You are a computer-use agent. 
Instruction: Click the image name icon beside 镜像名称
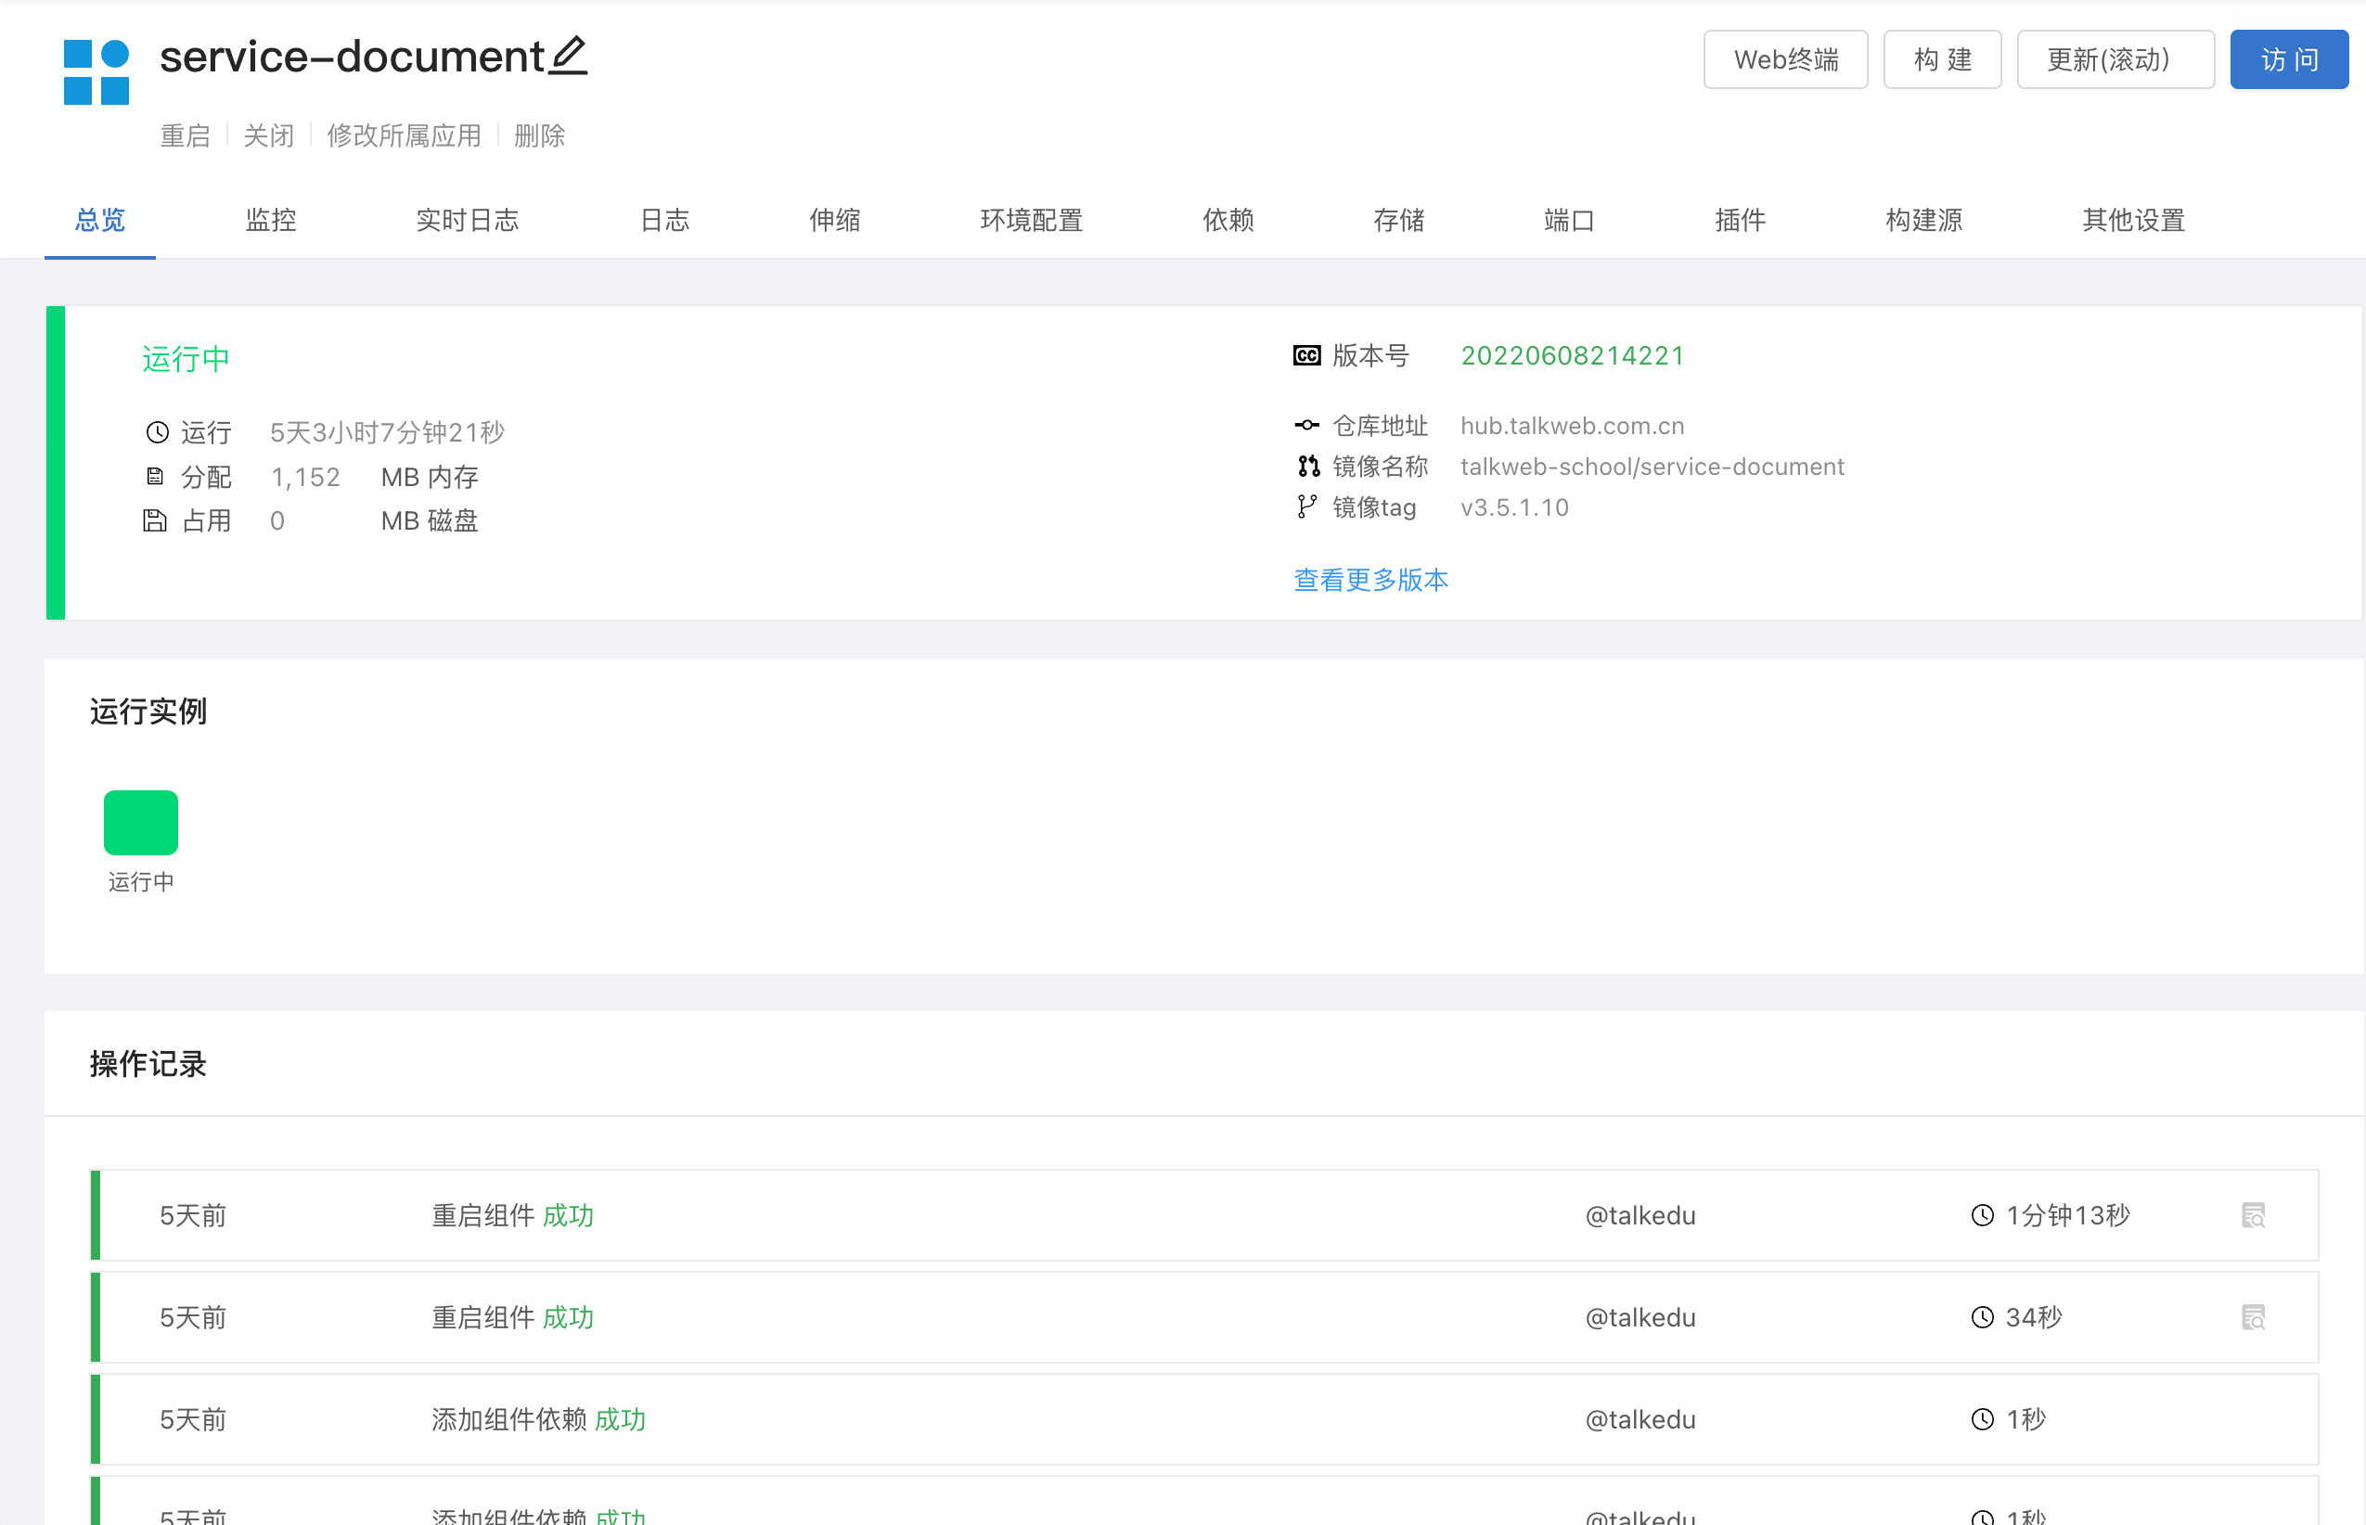coord(1308,466)
